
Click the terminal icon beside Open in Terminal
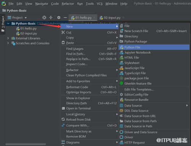click(x=63, y=108)
